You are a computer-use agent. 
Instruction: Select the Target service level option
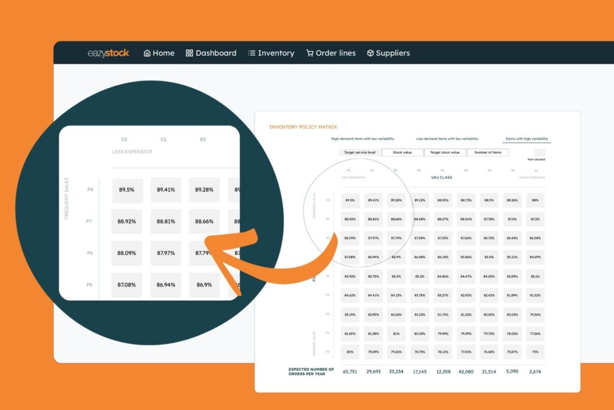pyautogui.click(x=360, y=152)
